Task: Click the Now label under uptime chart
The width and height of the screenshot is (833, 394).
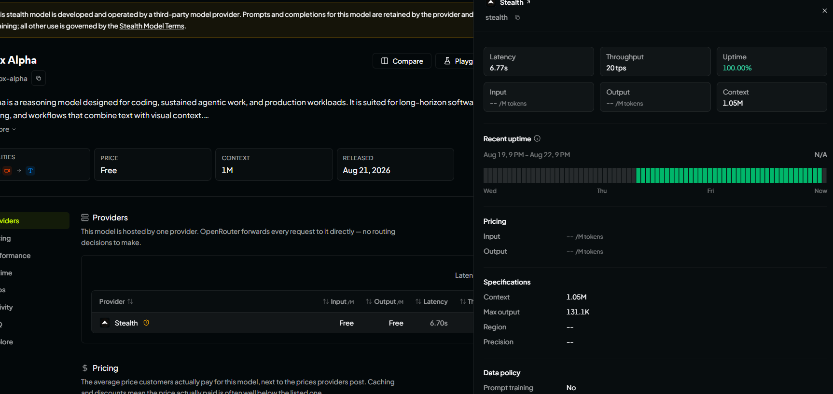Action: tap(820, 191)
